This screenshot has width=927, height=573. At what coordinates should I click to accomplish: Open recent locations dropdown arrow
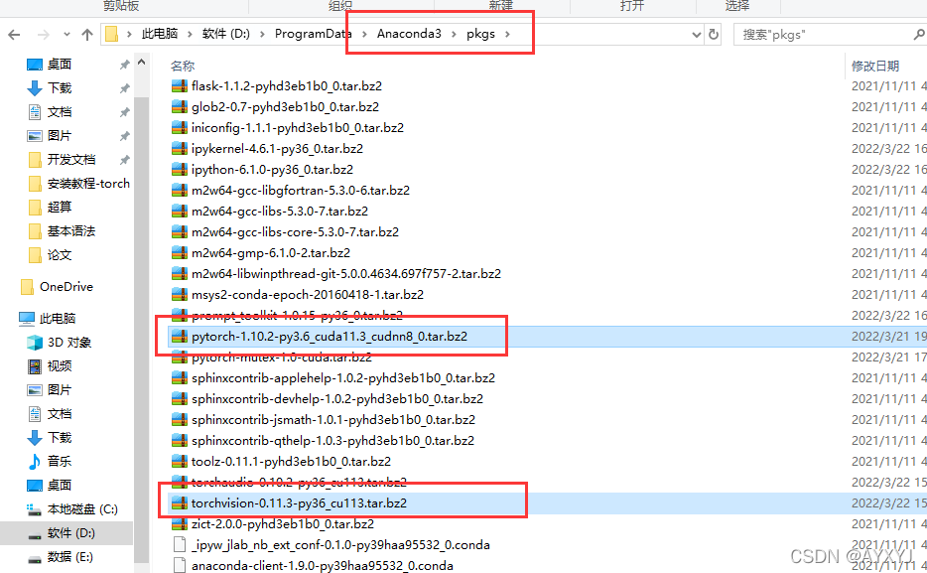[x=66, y=35]
